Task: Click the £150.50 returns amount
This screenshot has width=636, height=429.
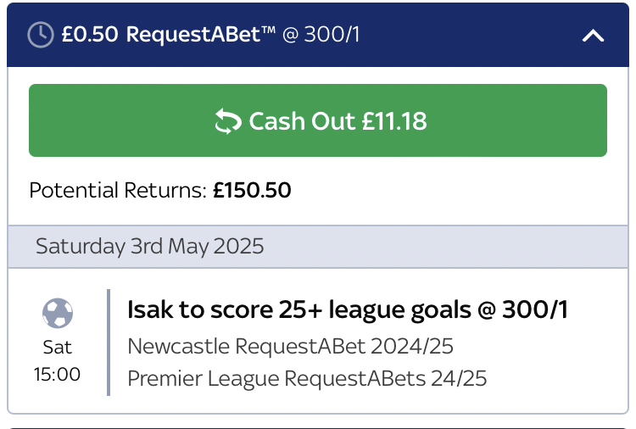Action: (x=252, y=191)
